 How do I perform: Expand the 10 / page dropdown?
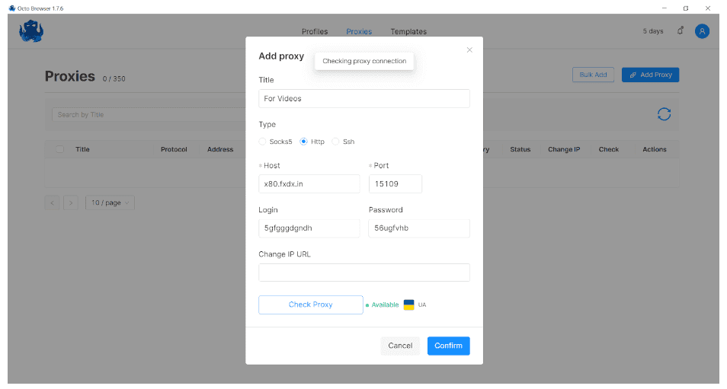(x=110, y=203)
